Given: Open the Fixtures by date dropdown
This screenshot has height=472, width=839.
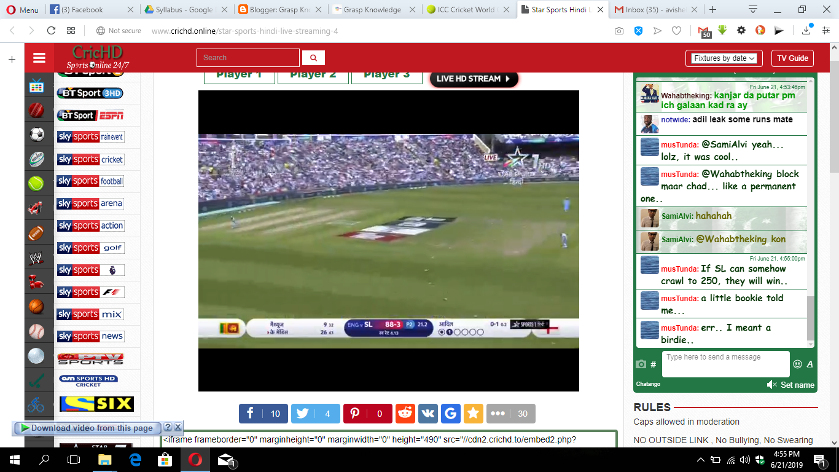Looking at the screenshot, I should tap(724, 58).
